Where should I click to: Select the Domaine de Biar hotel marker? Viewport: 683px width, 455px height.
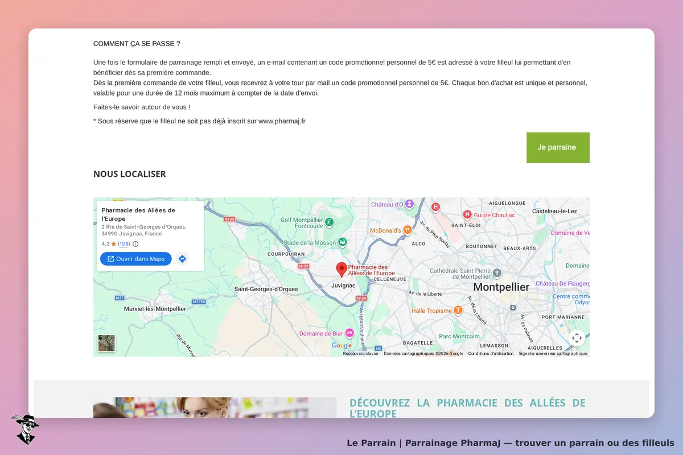pyautogui.click(x=349, y=333)
